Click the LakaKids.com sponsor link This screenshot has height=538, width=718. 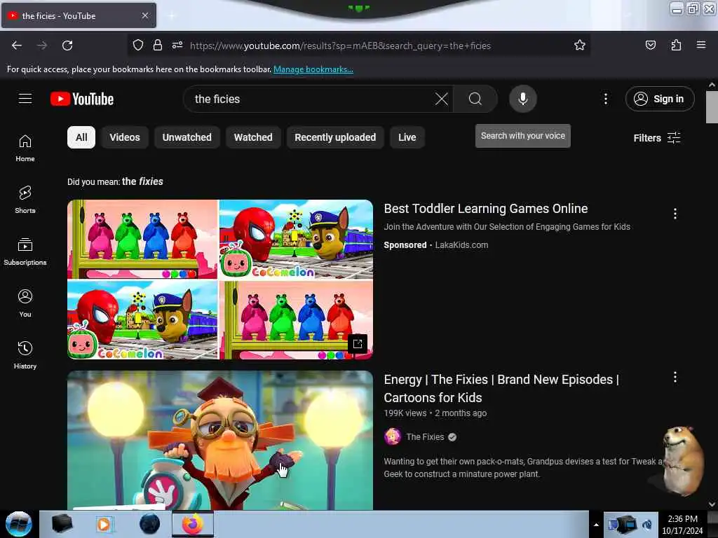pos(461,245)
